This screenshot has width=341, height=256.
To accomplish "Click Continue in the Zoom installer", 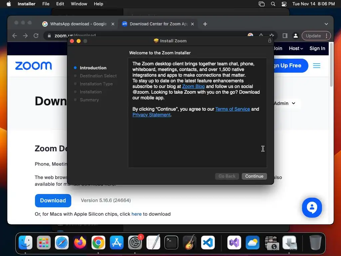I will pyautogui.click(x=254, y=176).
